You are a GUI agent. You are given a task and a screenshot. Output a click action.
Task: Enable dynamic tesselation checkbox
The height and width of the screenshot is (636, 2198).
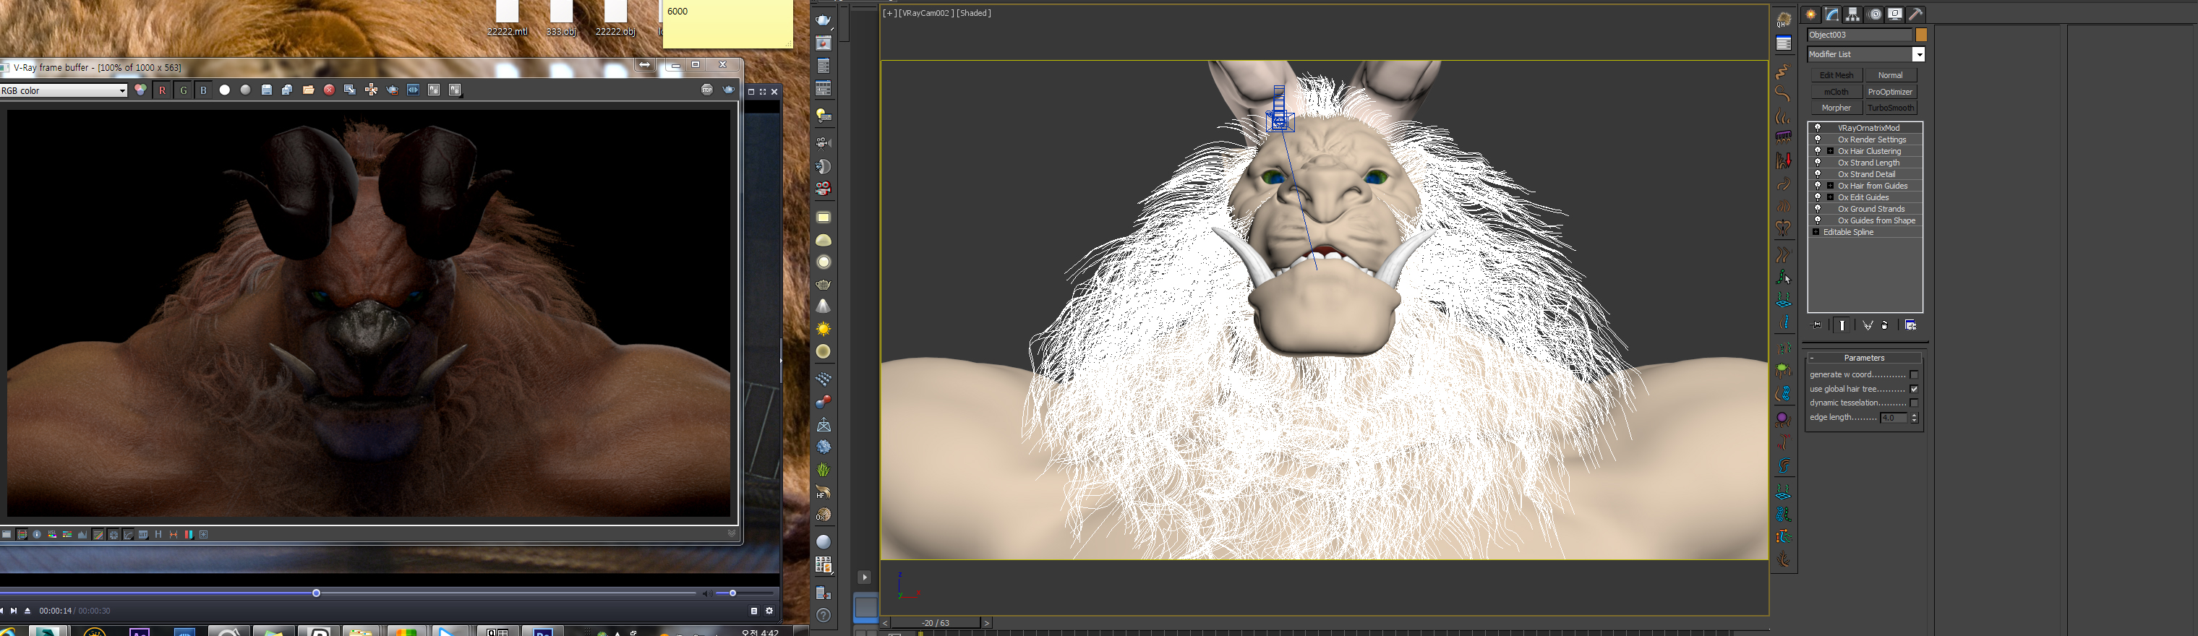(1914, 403)
